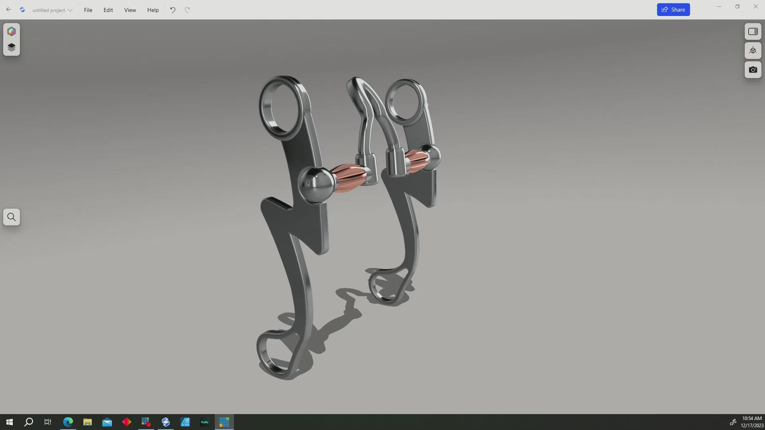The height and width of the screenshot is (430, 765).
Task: Click the undo arrow
Action: pyautogui.click(x=173, y=10)
